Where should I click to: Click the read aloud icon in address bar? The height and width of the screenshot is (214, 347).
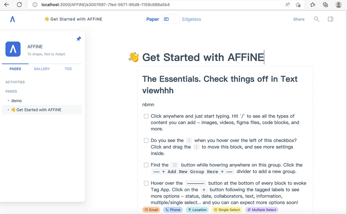point(288,5)
